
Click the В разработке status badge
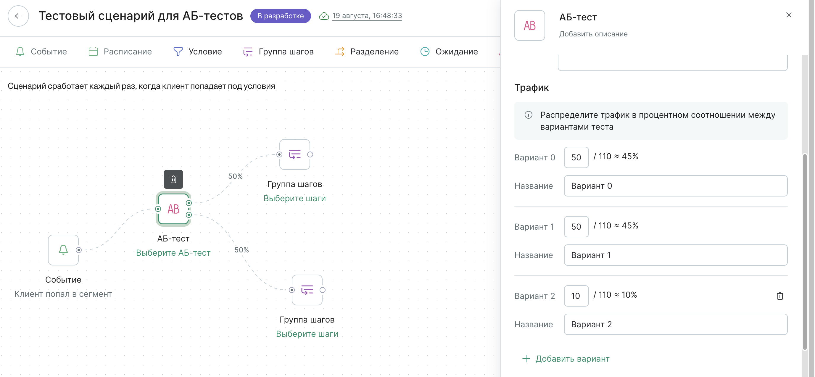(280, 16)
